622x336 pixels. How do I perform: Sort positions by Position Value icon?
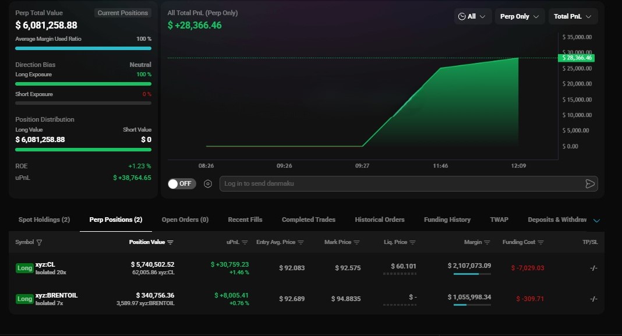pos(171,242)
